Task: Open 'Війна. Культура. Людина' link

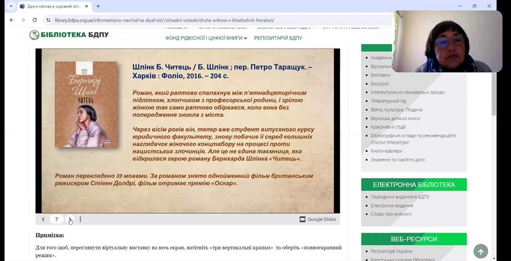Action: (x=396, y=110)
